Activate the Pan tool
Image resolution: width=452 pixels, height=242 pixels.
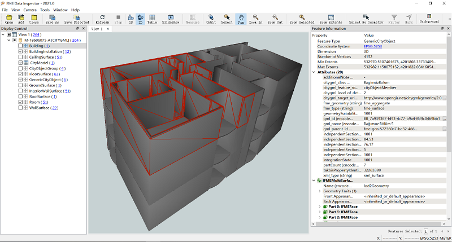pyautogui.click(x=241, y=19)
